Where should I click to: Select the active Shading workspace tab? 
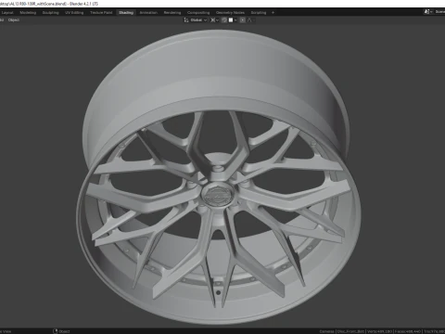(126, 13)
